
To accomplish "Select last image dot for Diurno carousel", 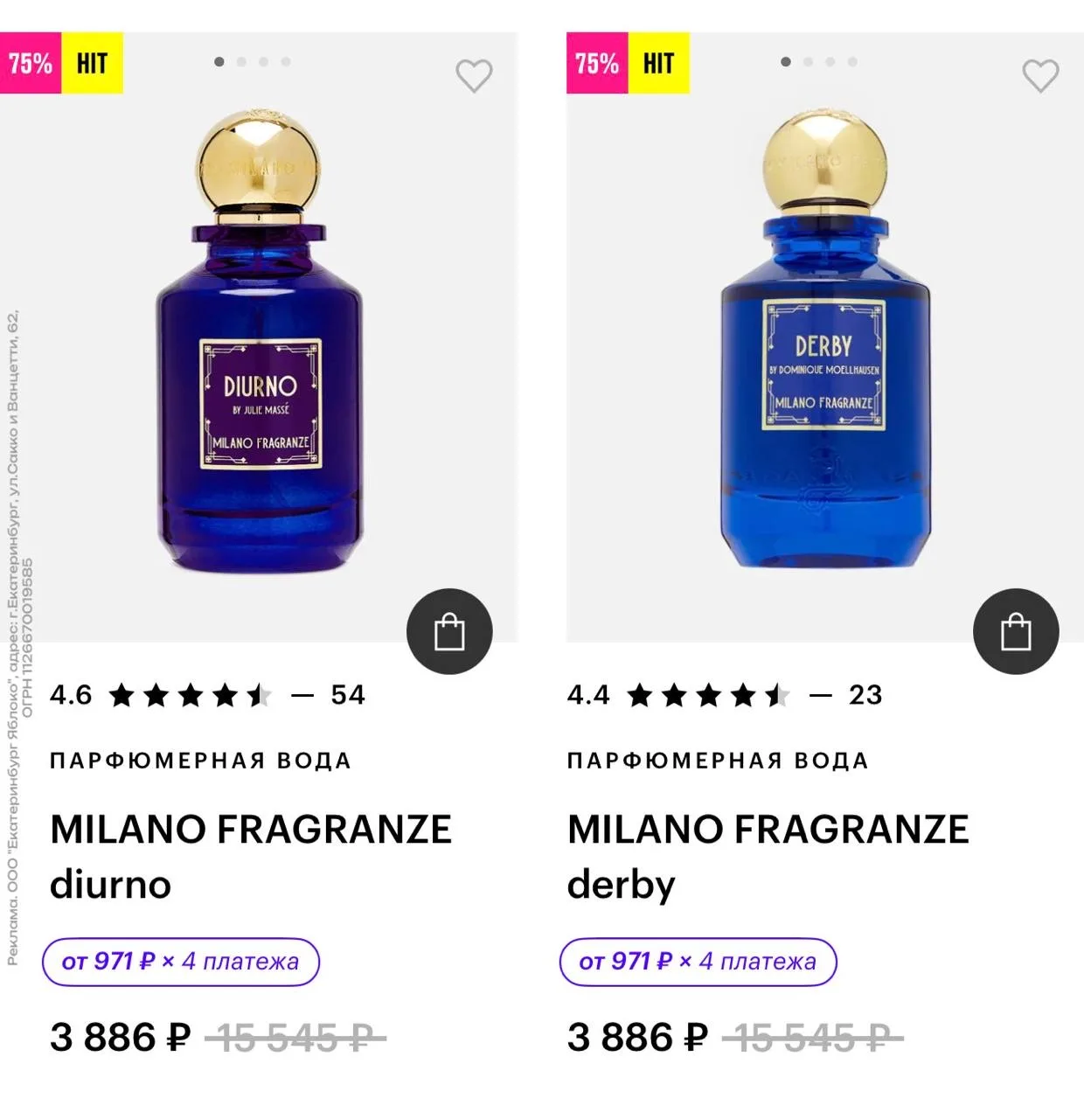I will [286, 62].
